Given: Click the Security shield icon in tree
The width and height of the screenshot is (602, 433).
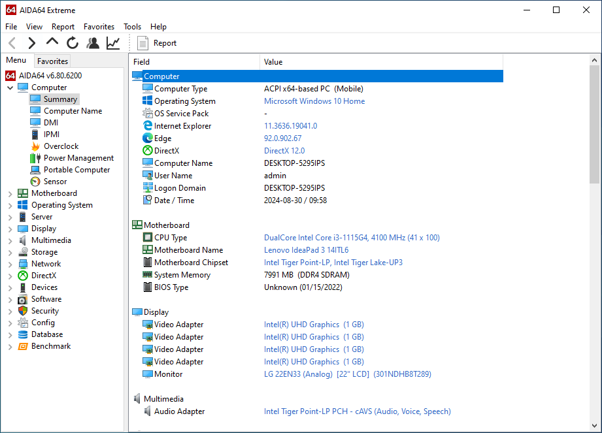Looking at the screenshot, I should click(23, 311).
